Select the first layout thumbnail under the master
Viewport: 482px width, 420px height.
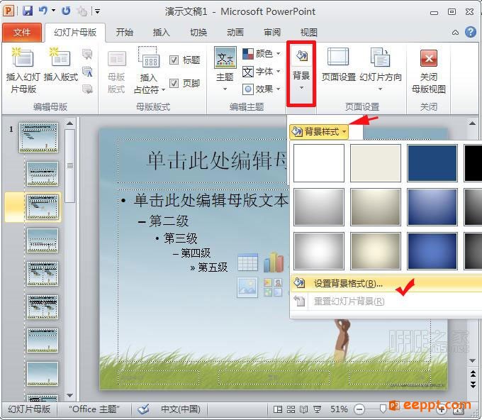click(x=43, y=174)
